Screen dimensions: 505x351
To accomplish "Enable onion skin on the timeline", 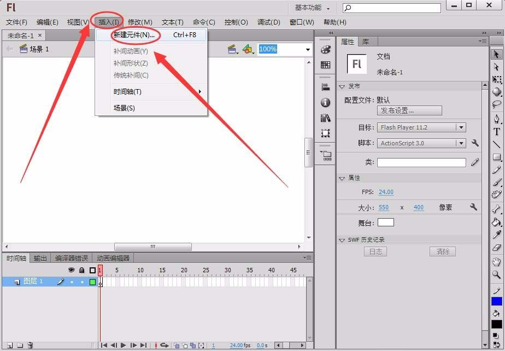I will [x=177, y=345].
